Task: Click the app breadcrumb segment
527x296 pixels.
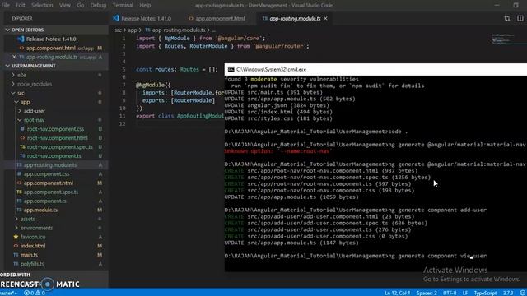Action: point(132,30)
